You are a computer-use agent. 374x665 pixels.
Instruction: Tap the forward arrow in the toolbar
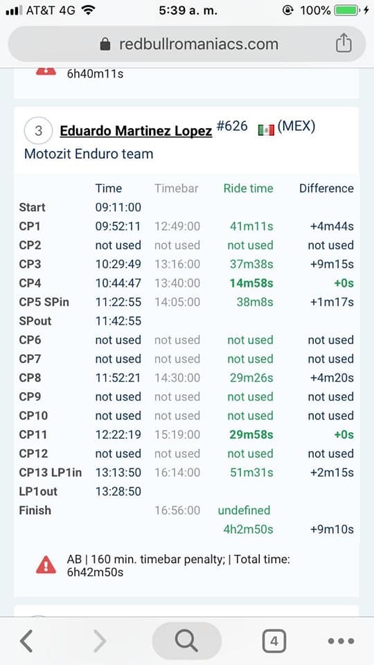pos(100,641)
